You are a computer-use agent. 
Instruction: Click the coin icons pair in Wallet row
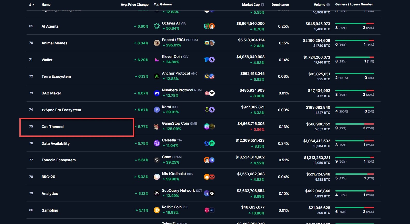(x=209, y=60)
